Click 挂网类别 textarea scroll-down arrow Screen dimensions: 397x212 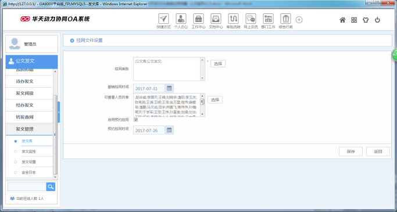coord(202,78)
